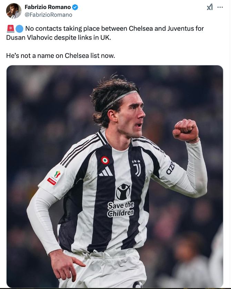Click the blue circle emoji in the tweet
This screenshot has width=231, height=289.
click(x=19, y=29)
